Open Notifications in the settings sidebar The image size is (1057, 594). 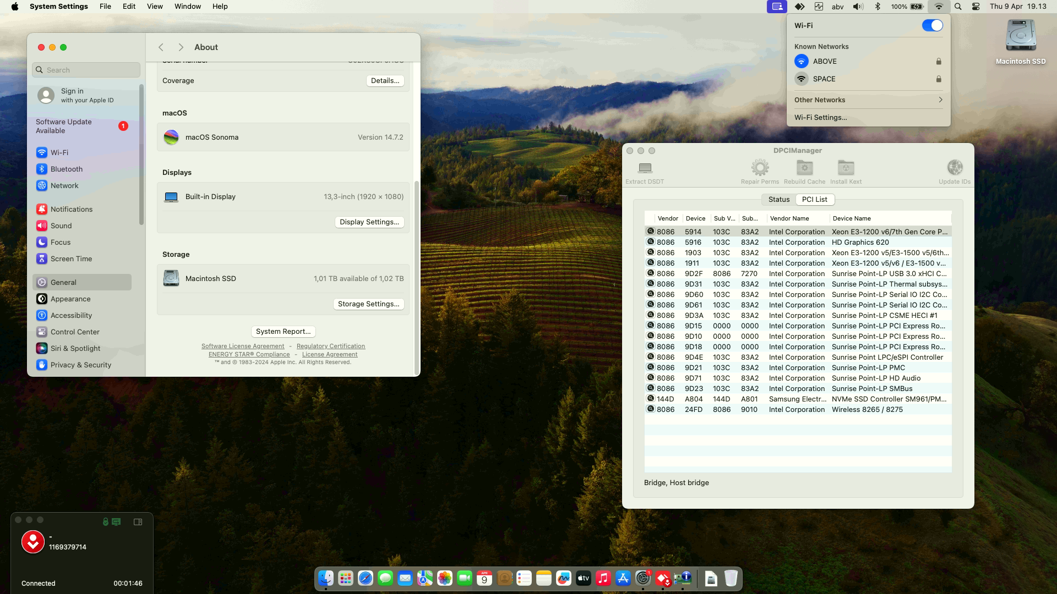pos(82,209)
